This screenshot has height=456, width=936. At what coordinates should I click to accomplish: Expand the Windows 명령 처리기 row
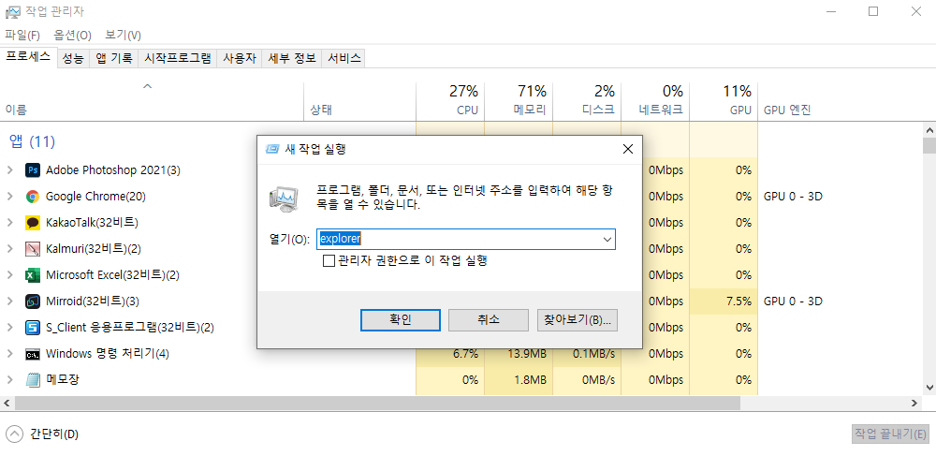pos(9,354)
